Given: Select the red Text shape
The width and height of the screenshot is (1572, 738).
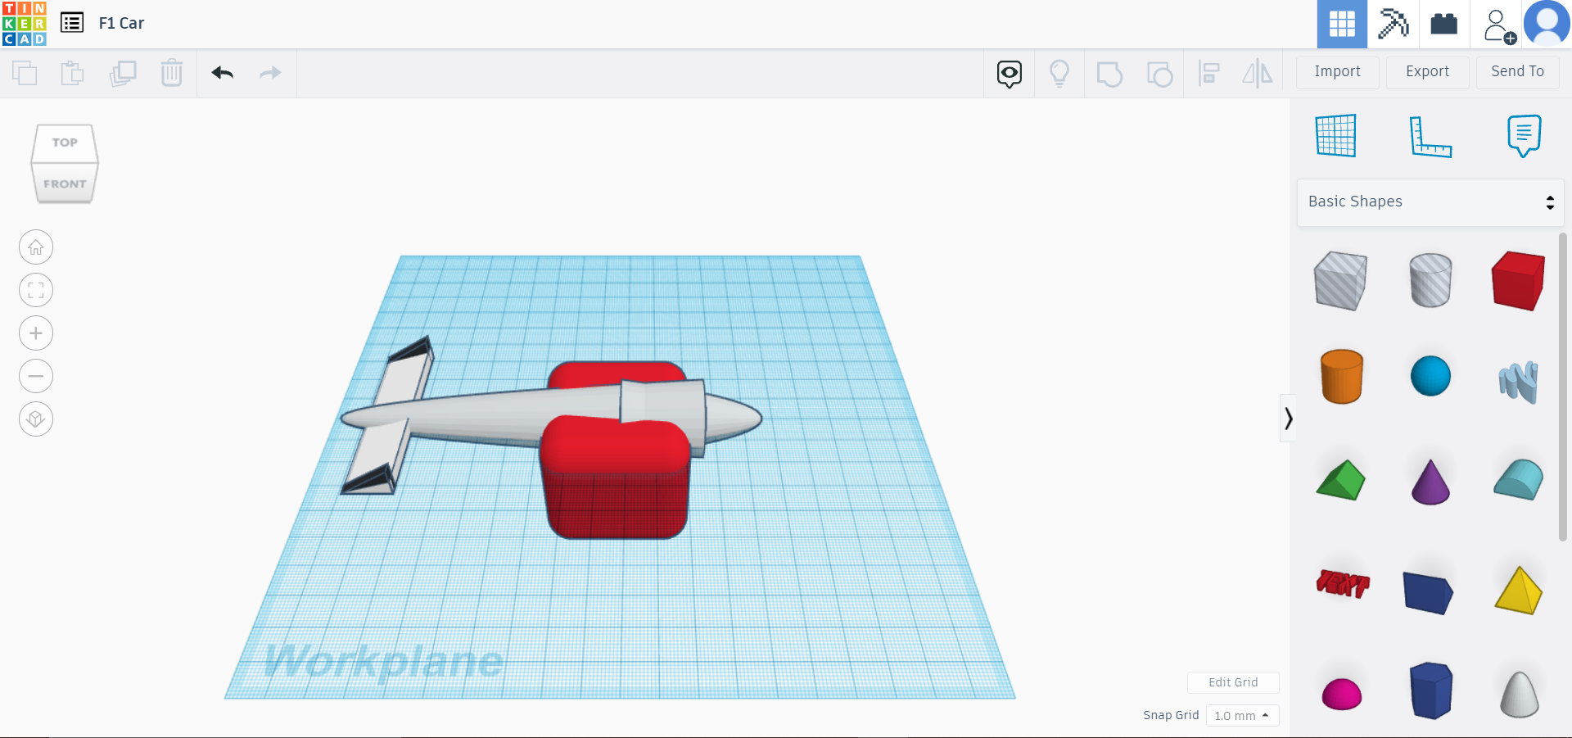Looking at the screenshot, I should point(1343,583).
